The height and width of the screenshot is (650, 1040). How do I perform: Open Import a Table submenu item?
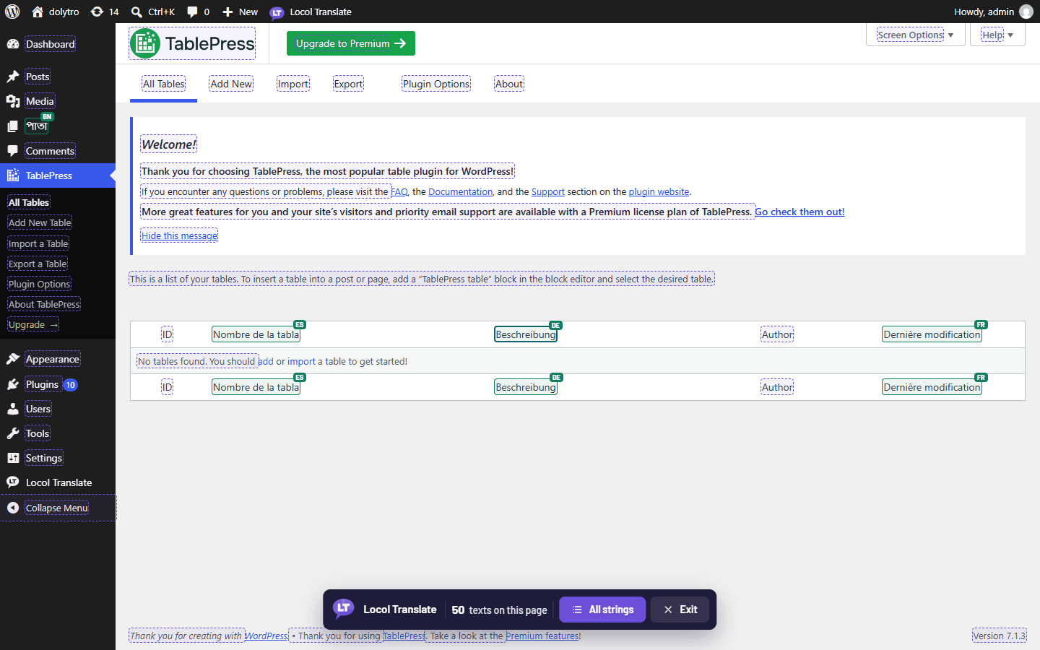[38, 243]
